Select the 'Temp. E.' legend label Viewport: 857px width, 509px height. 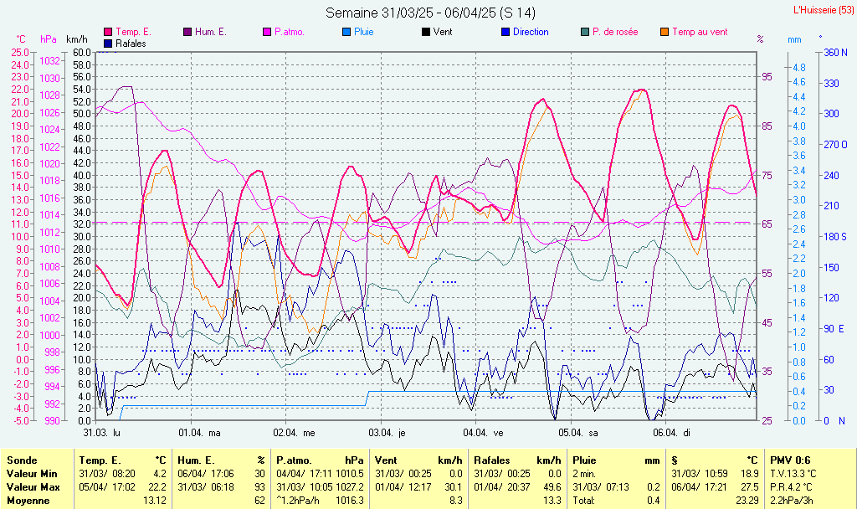[x=133, y=32]
